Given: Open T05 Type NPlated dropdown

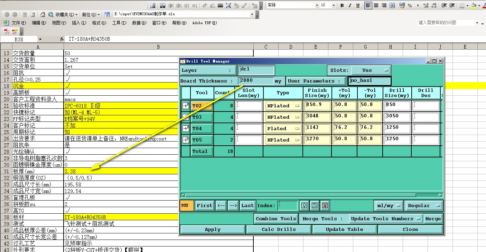Looking at the screenshot, I should [283, 140].
